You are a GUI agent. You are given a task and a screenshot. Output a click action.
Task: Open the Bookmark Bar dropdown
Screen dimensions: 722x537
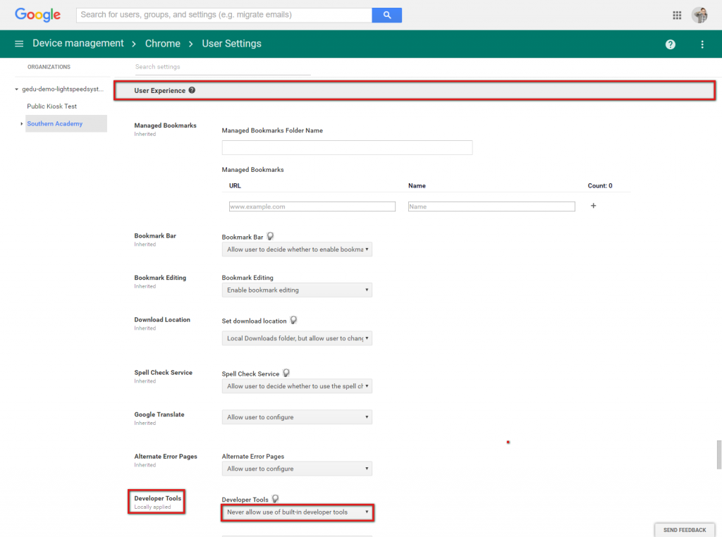(x=297, y=249)
